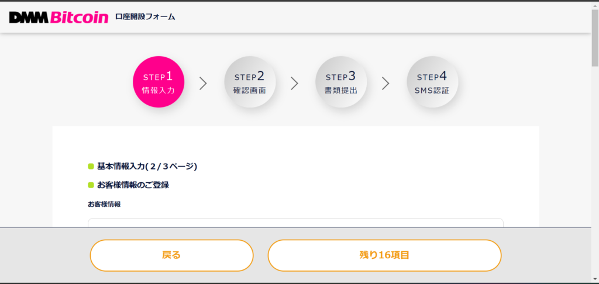This screenshot has width=599, height=284.
Task: Click the green bullet beside お客様情報のご登録
Action: pos(91,185)
